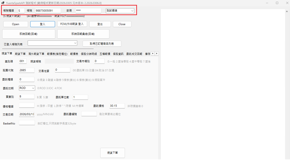The height and width of the screenshot is (160, 290).
Task: Click the hint text '自訂欄位,只限英數字長度32byte'
Action: point(57,124)
